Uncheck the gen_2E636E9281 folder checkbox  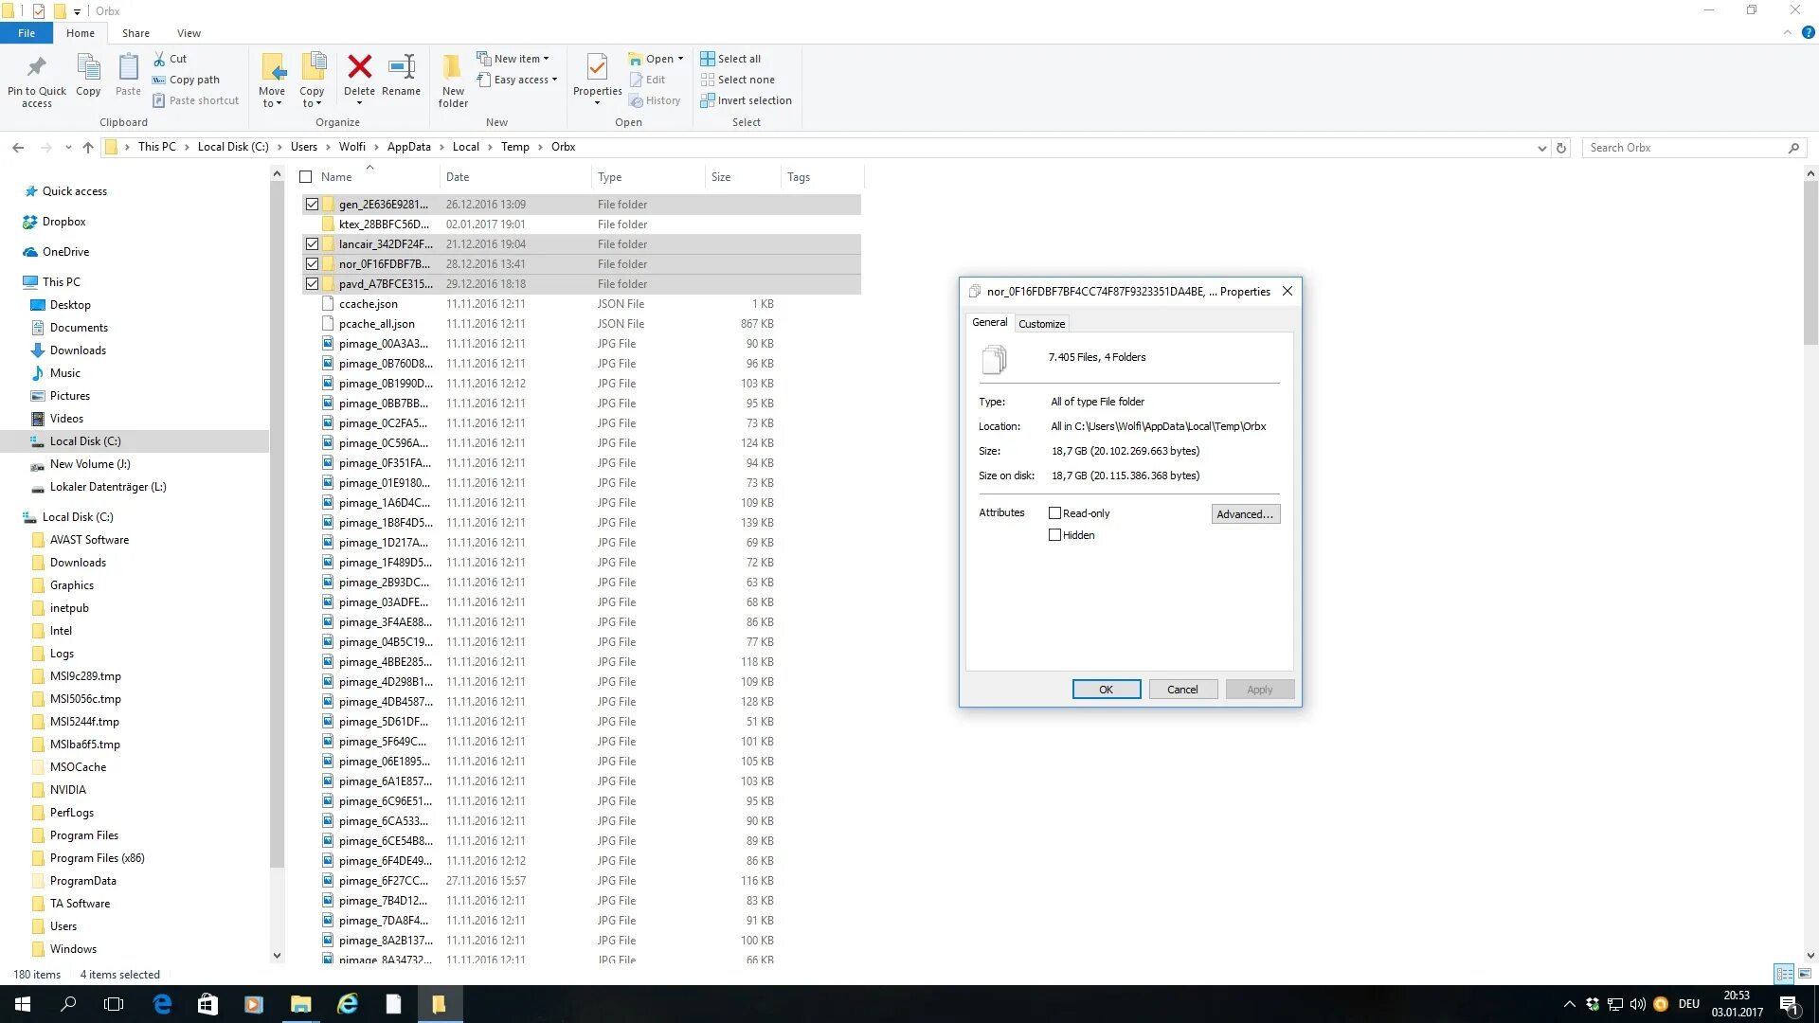tap(312, 204)
